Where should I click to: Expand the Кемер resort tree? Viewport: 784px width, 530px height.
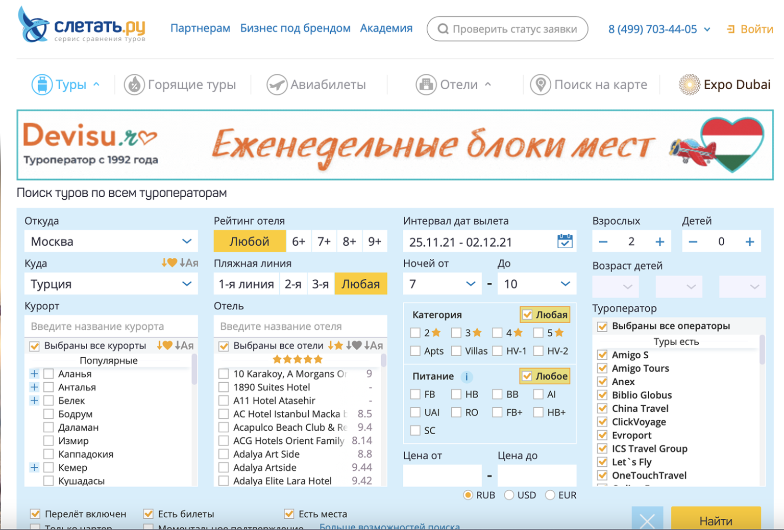click(34, 467)
